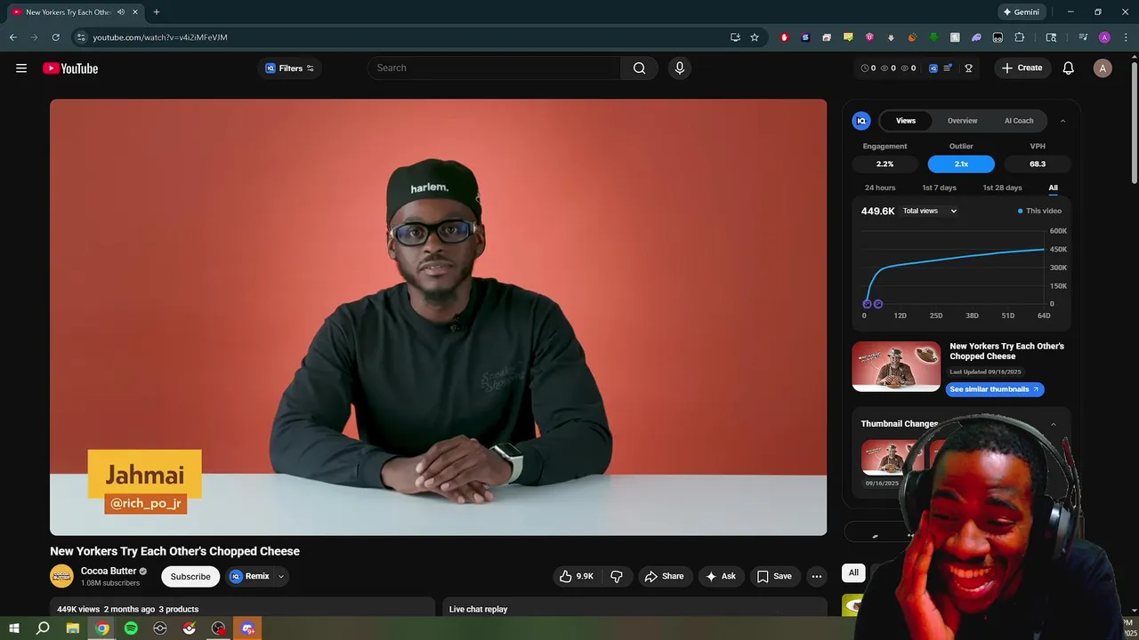This screenshot has width=1139, height=640.
Task: Click the vidIQ Remix button
Action: point(249,576)
